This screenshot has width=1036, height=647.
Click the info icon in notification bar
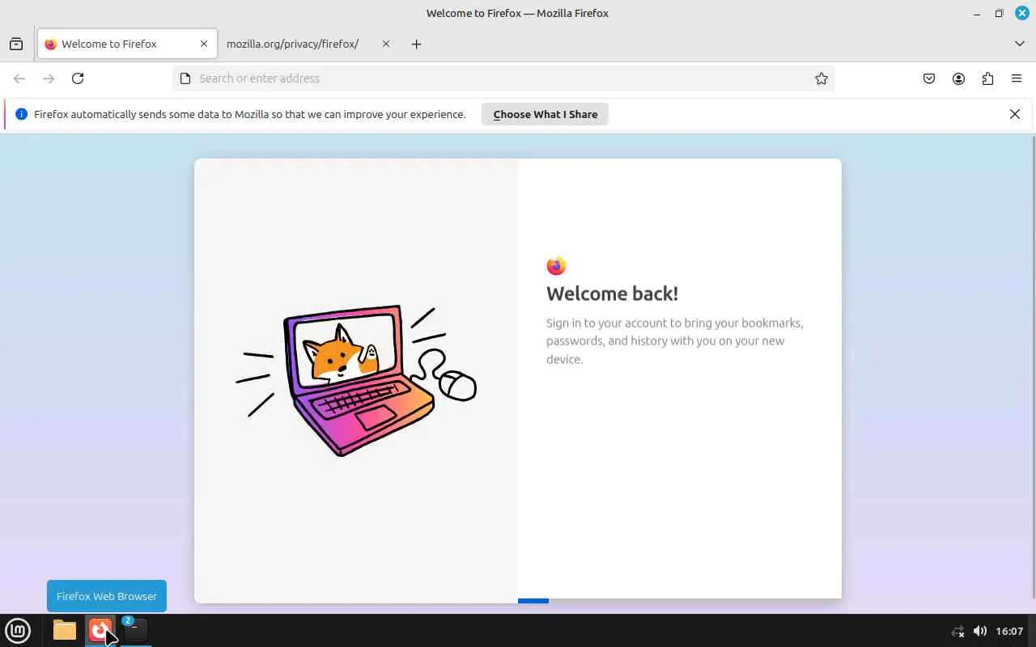[22, 114]
